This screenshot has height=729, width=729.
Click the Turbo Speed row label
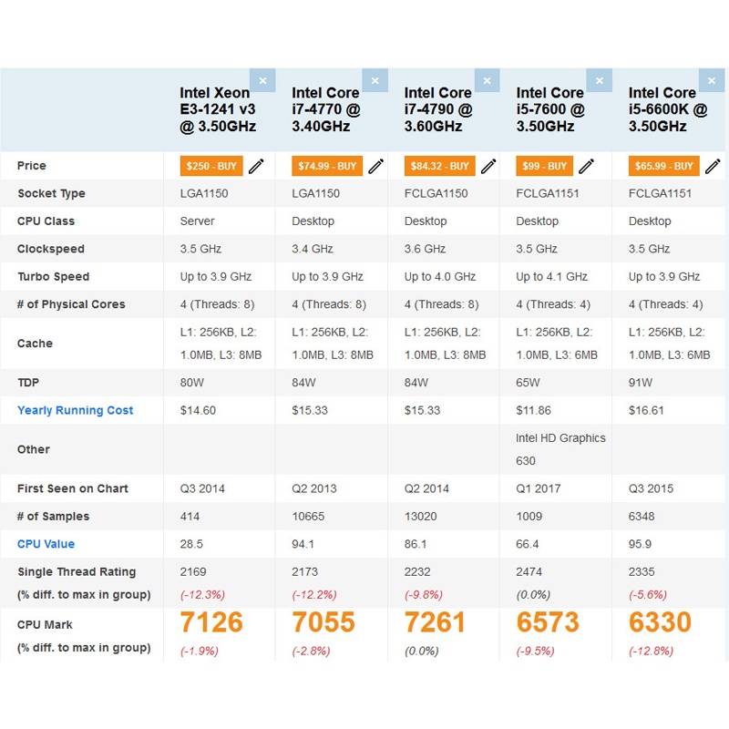(x=54, y=277)
